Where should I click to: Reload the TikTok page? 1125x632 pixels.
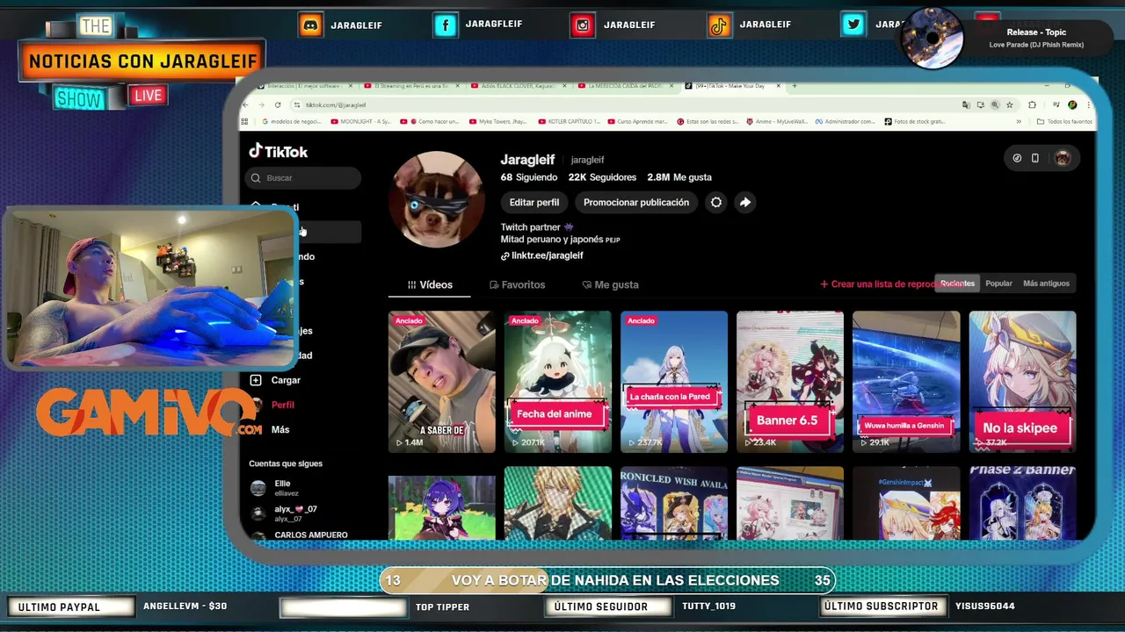(x=278, y=104)
